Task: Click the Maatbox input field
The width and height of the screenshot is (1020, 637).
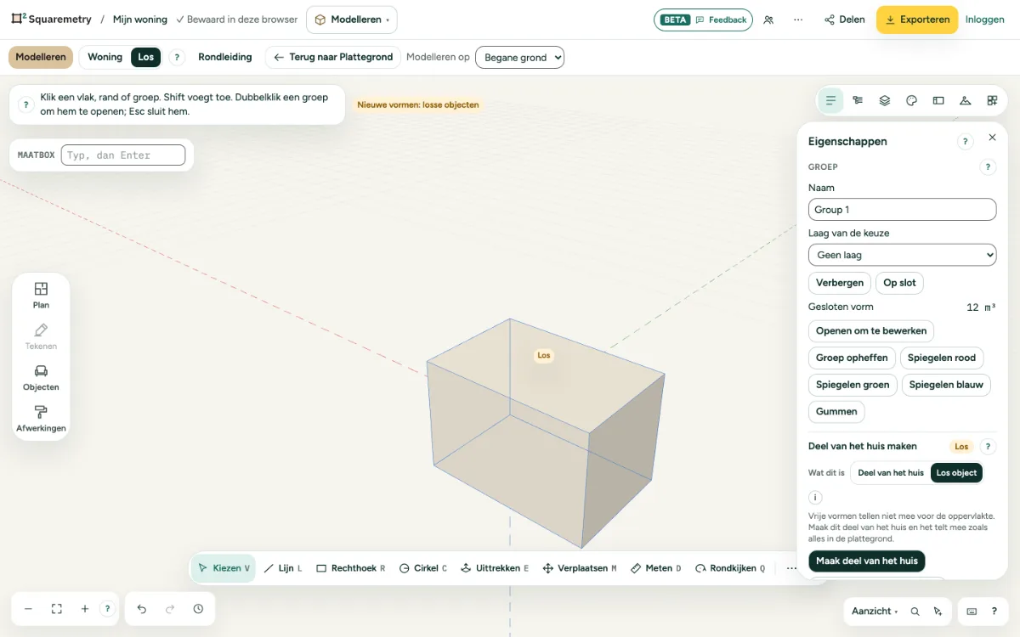Action: [123, 155]
